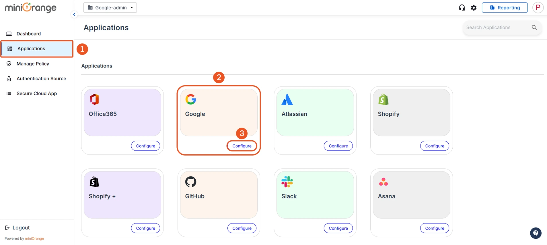Open the user profile avatar P
The height and width of the screenshot is (245, 547).
538,7
